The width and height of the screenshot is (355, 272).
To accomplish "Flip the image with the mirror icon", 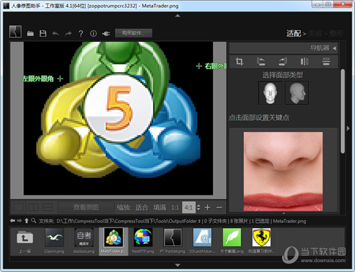I will pyautogui.click(x=304, y=61).
